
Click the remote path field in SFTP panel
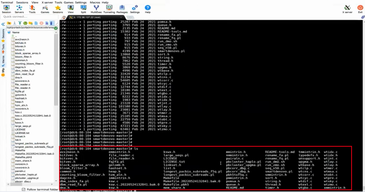coord(30,28)
